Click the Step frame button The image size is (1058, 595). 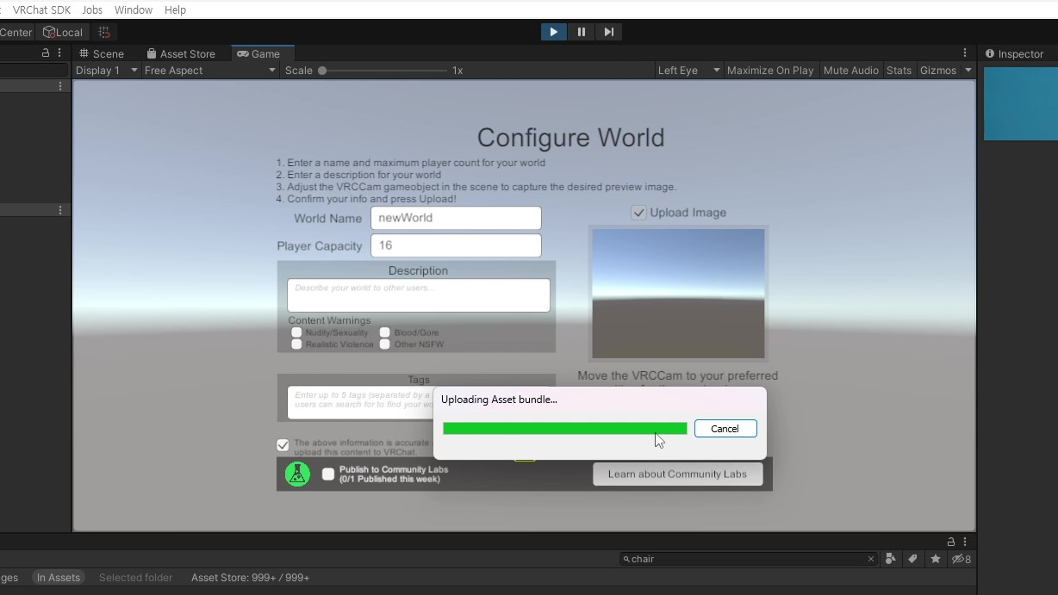[608, 32]
